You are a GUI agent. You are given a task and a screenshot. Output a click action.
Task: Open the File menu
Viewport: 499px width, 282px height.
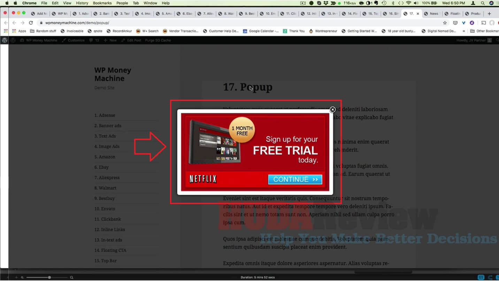(44, 3)
